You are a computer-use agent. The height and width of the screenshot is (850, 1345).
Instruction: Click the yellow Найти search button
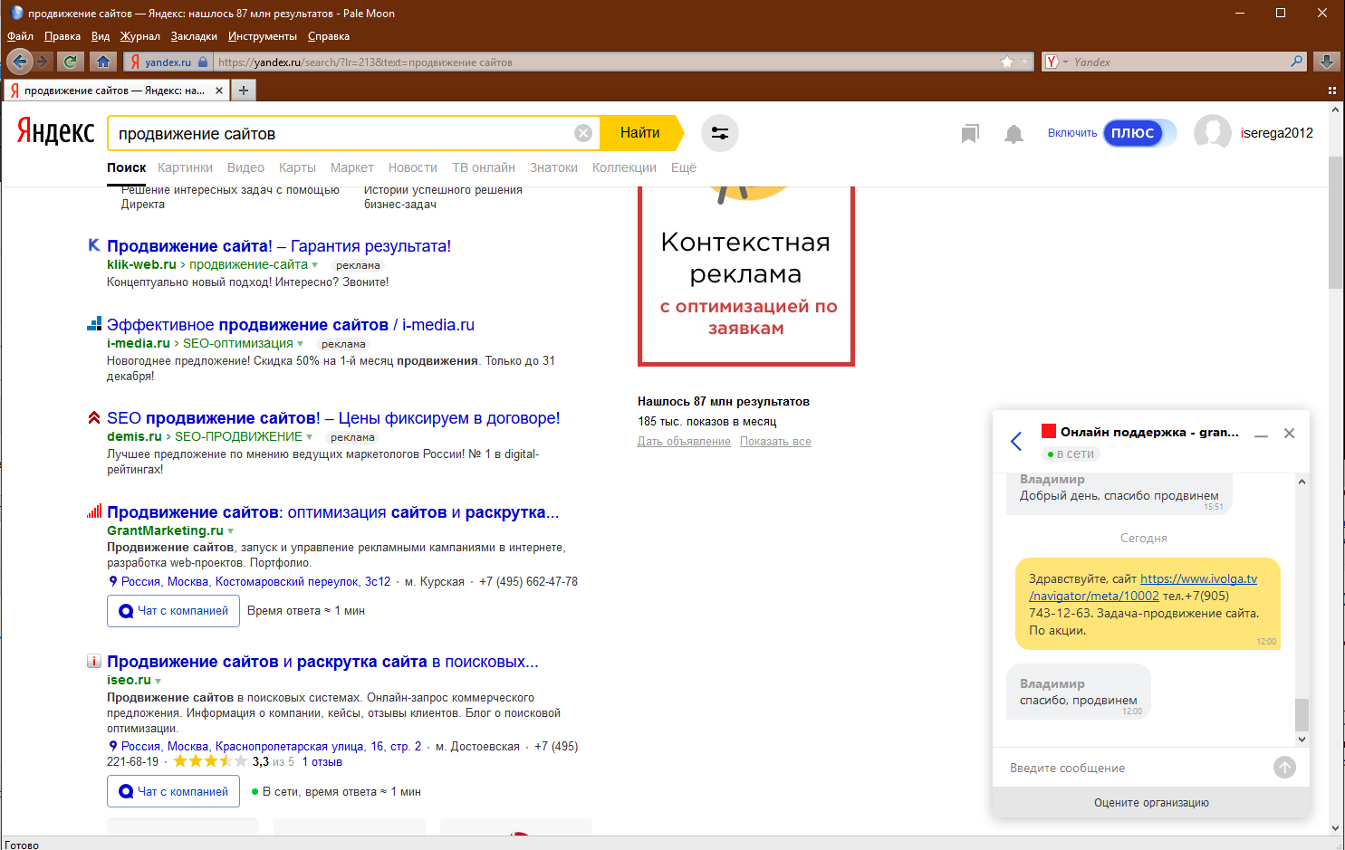(640, 133)
